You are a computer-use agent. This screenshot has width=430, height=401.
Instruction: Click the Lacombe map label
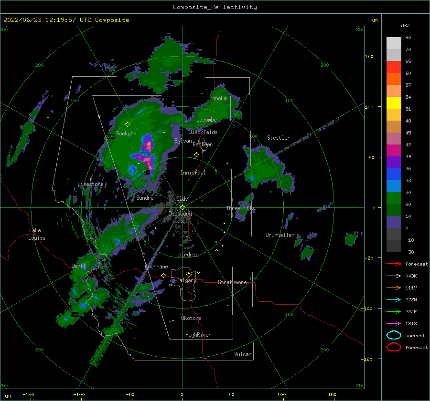[x=206, y=120]
